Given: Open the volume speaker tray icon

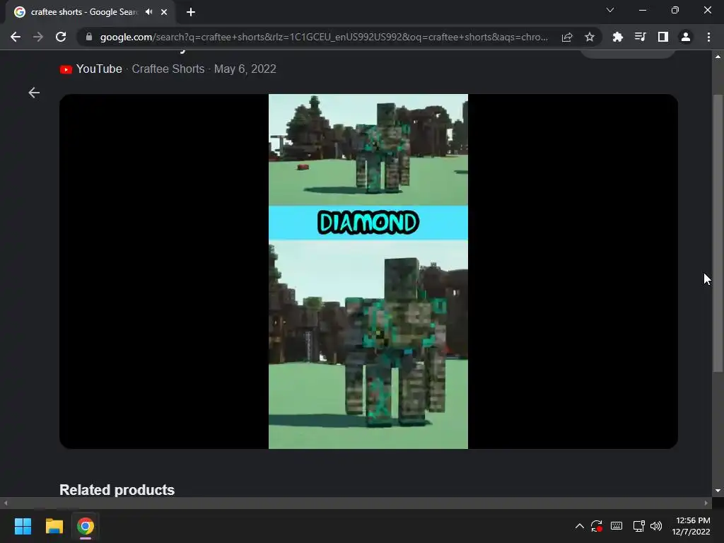Looking at the screenshot, I should point(656,526).
